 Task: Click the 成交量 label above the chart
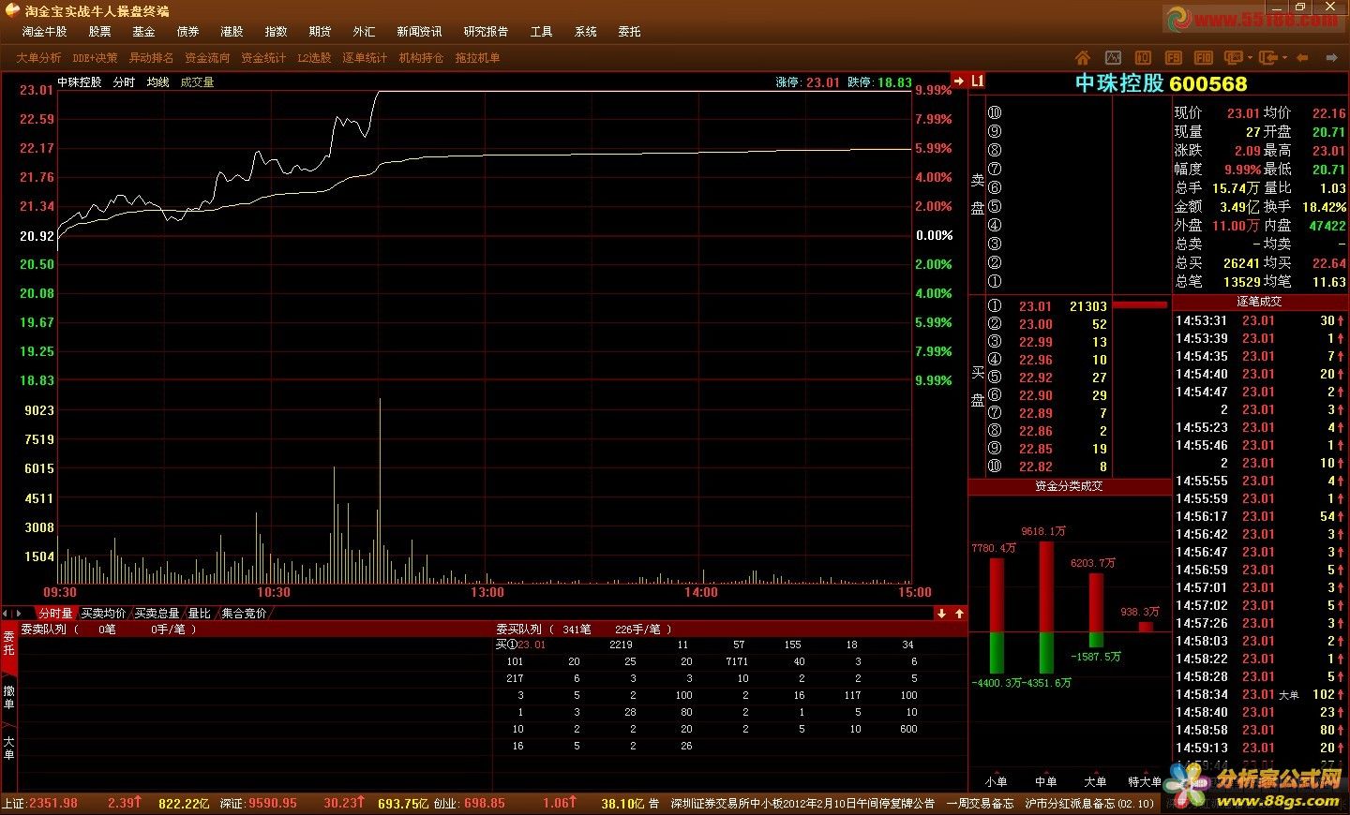[198, 82]
